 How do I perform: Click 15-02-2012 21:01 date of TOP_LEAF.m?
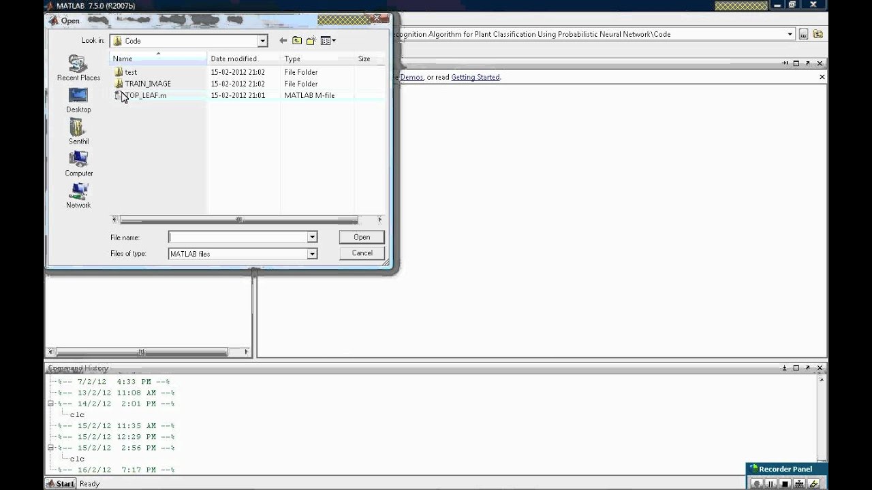pos(238,95)
